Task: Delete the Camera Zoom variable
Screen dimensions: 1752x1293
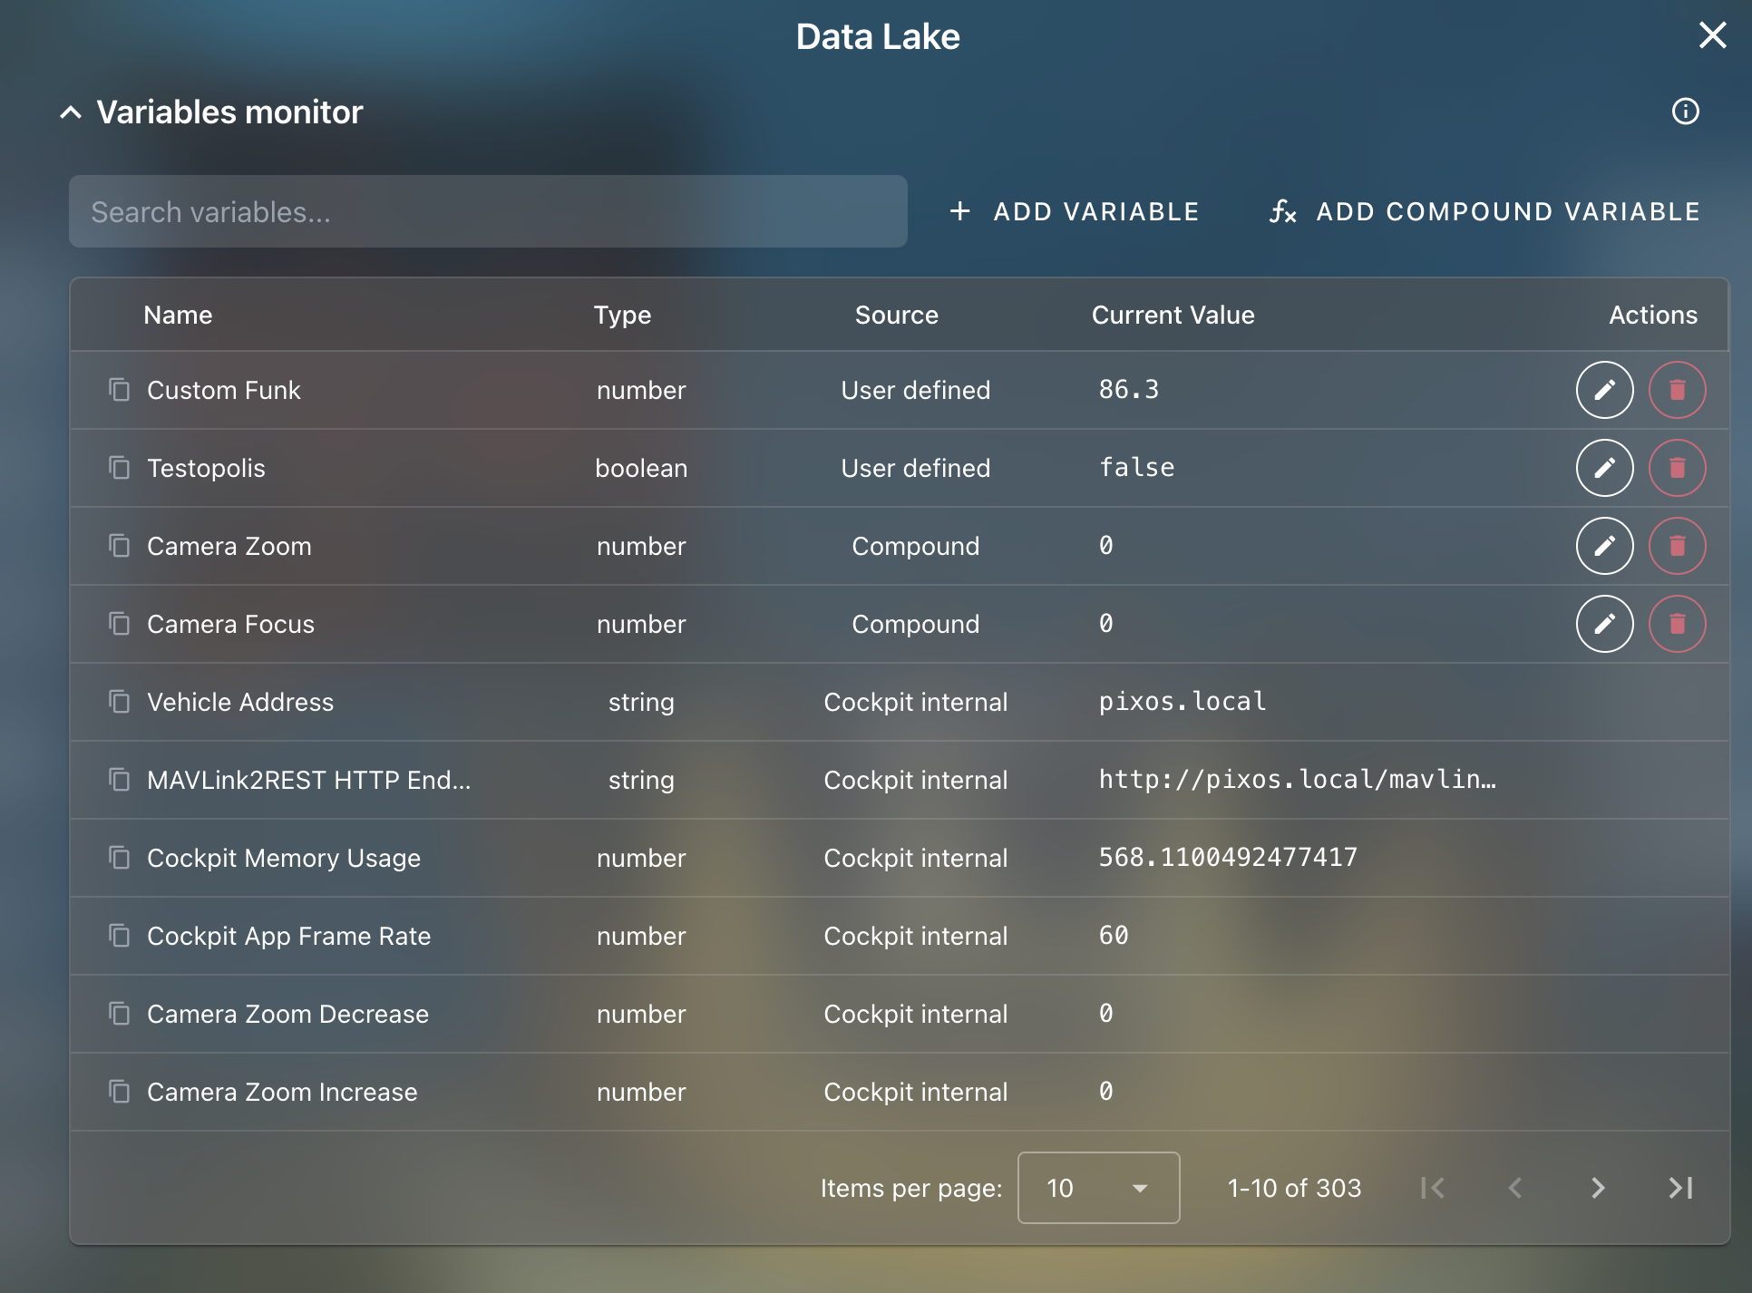Action: [1677, 545]
